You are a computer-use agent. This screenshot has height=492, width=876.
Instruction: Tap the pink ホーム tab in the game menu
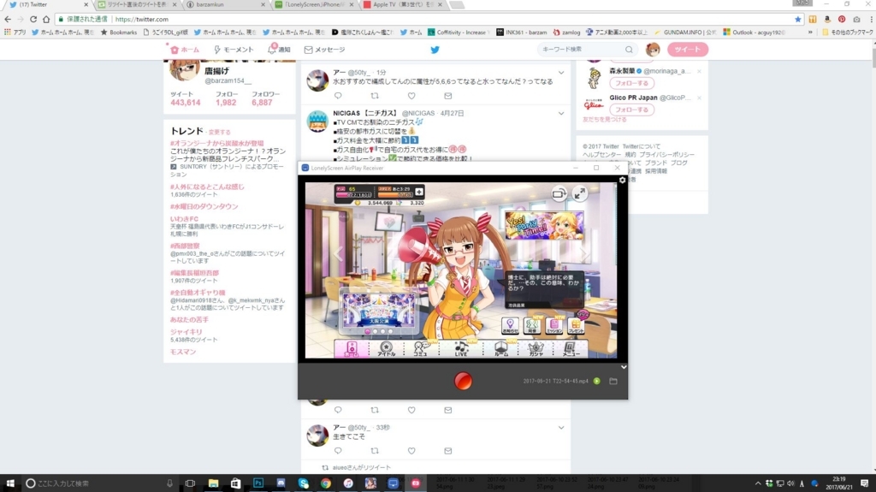351,349
